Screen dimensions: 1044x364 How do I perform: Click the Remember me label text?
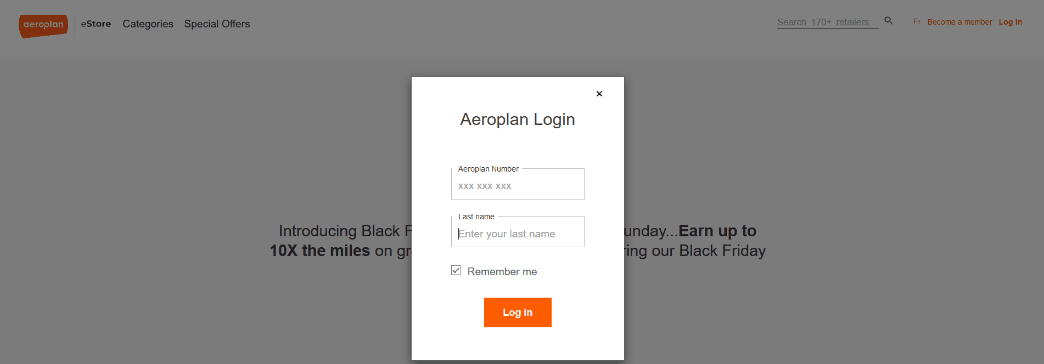(x=502, y=272)
